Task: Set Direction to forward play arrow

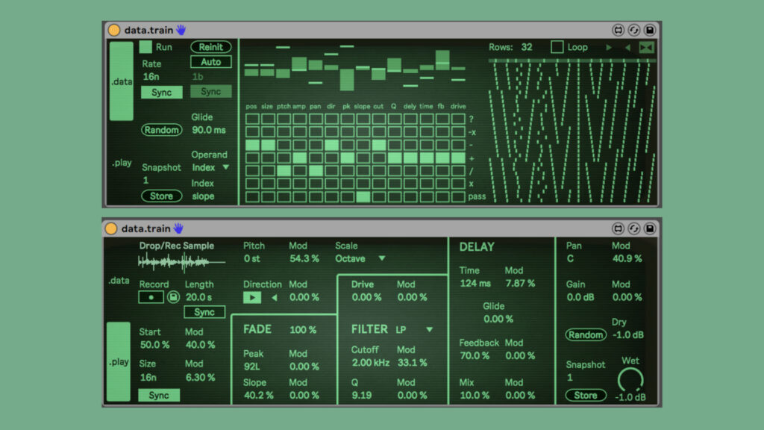Action: 252,297
